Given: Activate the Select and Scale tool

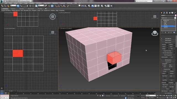Looking at the screenshot, I should pos(36,6).
